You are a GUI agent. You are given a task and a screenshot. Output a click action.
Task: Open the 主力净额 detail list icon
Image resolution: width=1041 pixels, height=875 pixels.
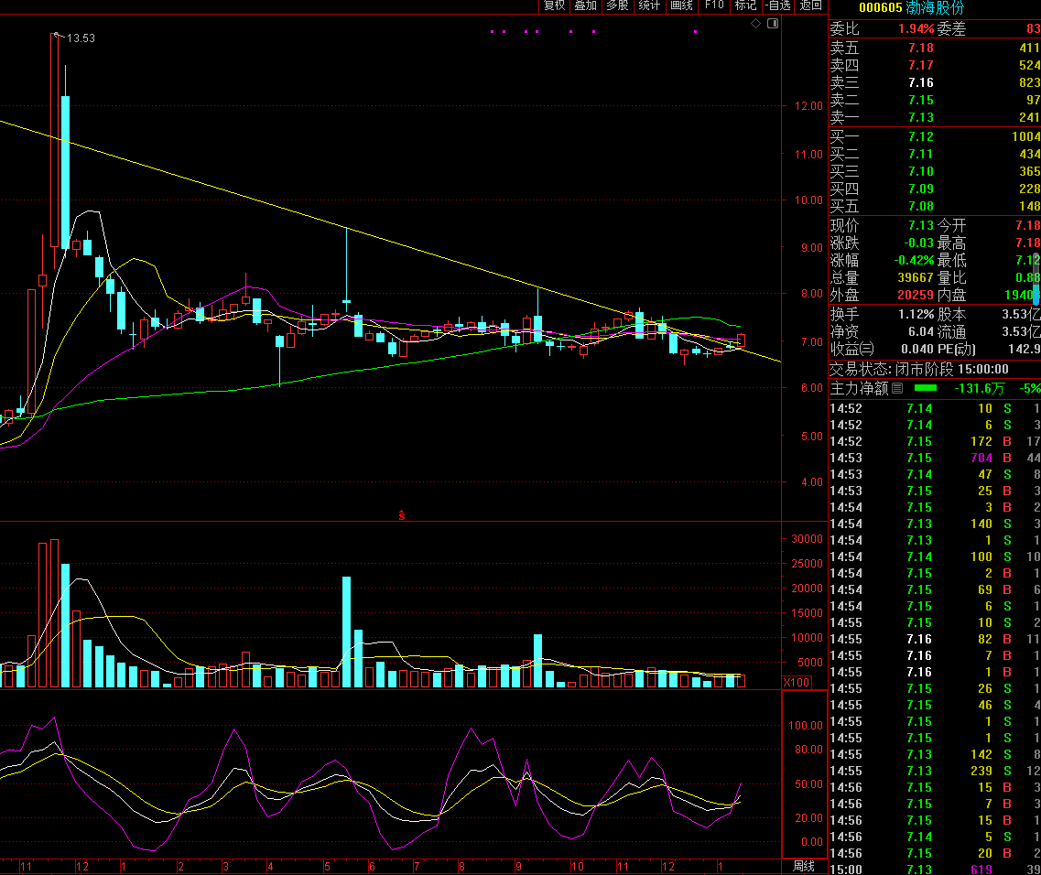(897, 388)
